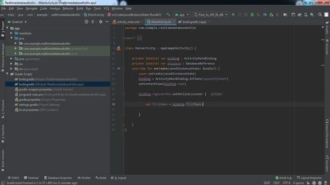Click the MainActivity class gutter icon
Screen dimensions: 330x185
(119, 48)
